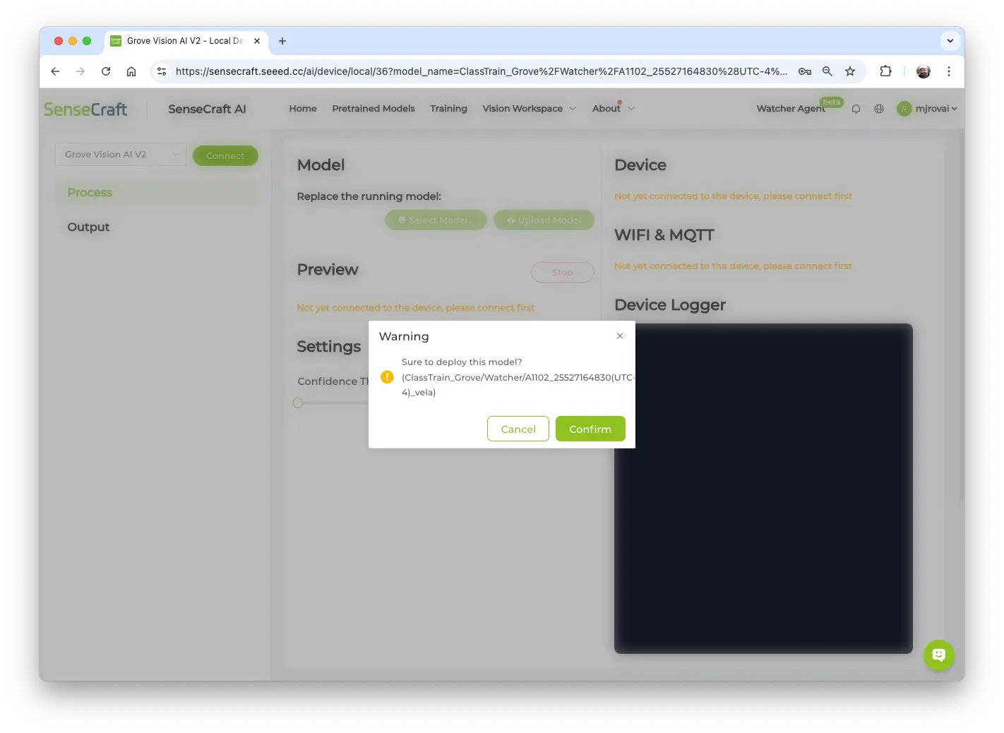Click the browser extensions puzzle icon

[x=885, y=71]
